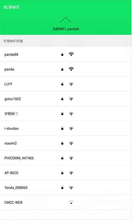Click the signal icon for panda88
Screen dimensions: 132x220
coord(71,54)
